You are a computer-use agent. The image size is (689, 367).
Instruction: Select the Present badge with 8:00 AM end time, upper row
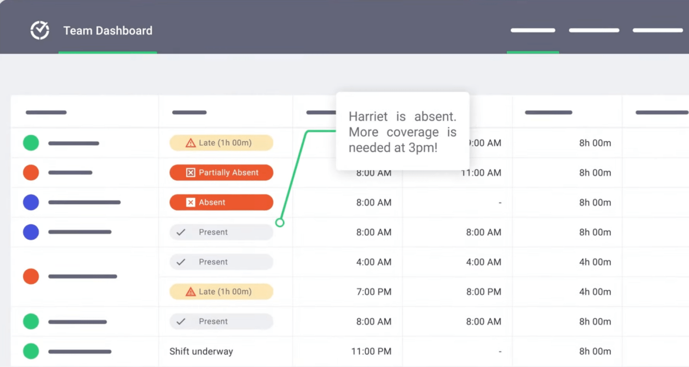(221, 232)
